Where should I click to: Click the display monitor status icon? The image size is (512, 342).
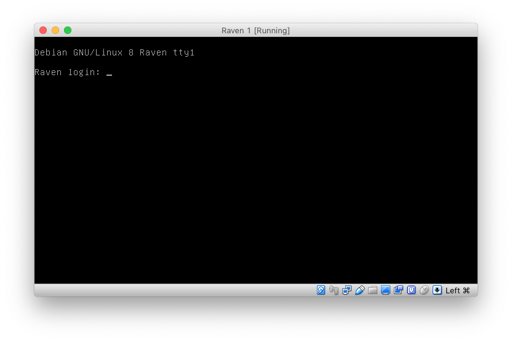point(385,290)
